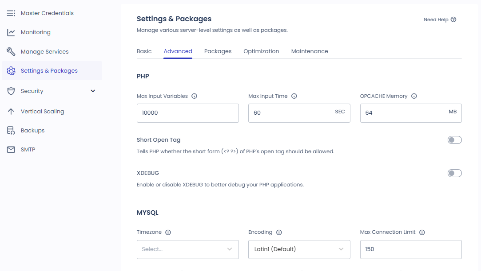Click the Security shield icon
The width and height of the screenshot is (481, 271).
coord(11,91)
